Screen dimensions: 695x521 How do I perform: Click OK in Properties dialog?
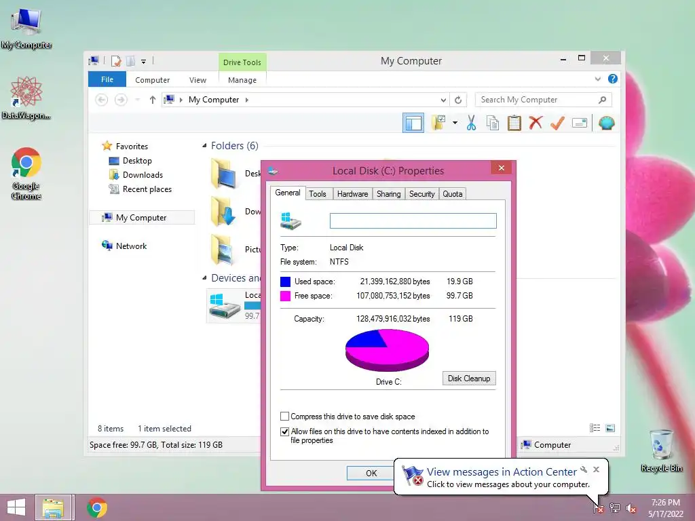371,473
